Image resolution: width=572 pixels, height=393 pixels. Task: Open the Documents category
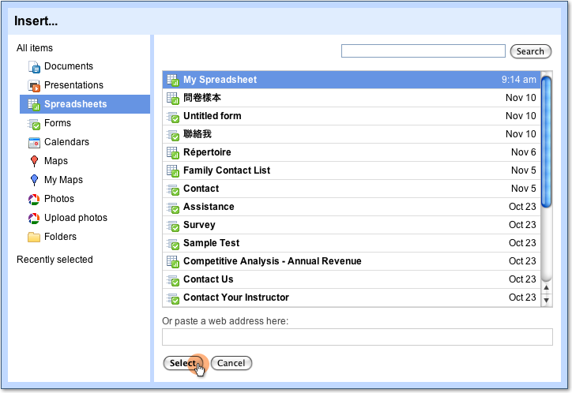[x=69, y=66]
